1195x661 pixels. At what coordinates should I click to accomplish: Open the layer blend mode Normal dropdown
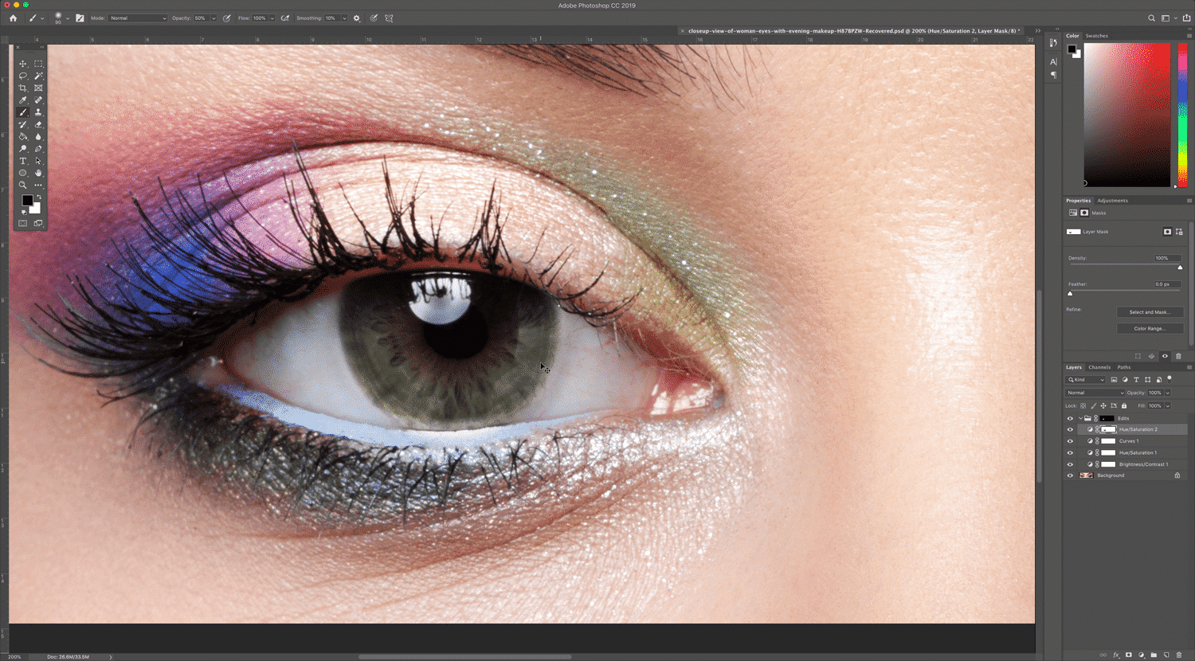pos(1095,393)
